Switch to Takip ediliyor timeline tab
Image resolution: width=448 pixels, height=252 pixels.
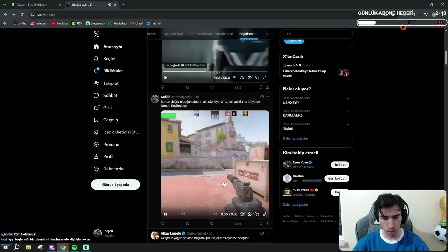coord(173,34)
